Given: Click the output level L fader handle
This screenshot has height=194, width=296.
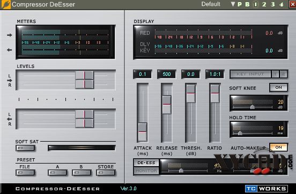Looking at the screenshot, I should pos(84,114).
